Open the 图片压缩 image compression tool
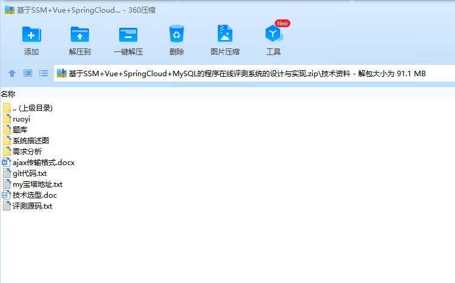Screen dimensions: 455x283 coord(225,34)
